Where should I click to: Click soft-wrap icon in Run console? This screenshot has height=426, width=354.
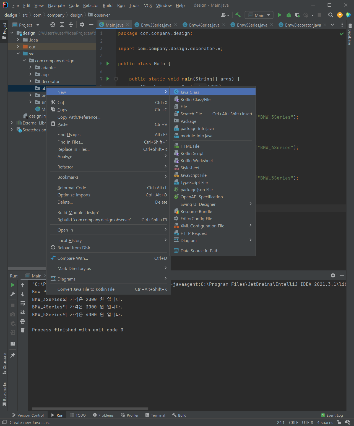coord(23,303)
